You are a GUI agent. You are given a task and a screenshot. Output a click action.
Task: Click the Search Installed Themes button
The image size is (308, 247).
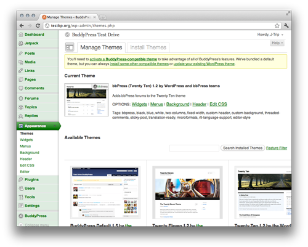click(x=243, y=148)
